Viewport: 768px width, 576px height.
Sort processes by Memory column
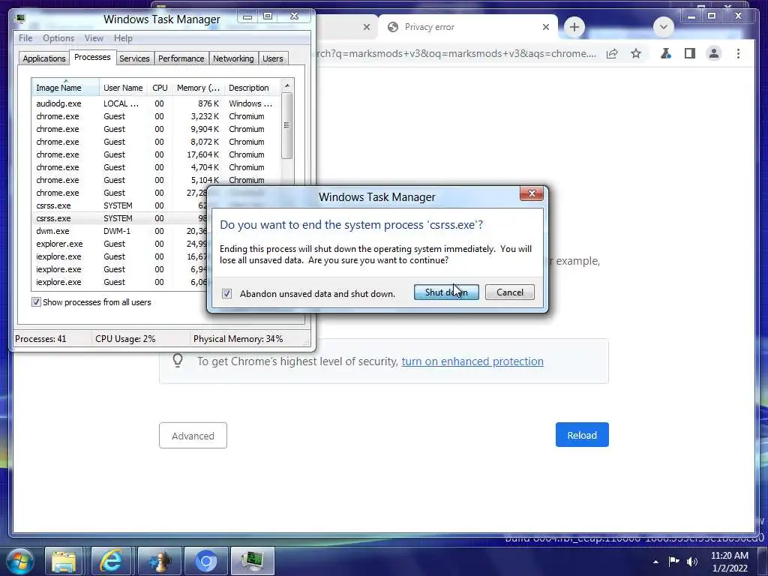tap(198, 88)
